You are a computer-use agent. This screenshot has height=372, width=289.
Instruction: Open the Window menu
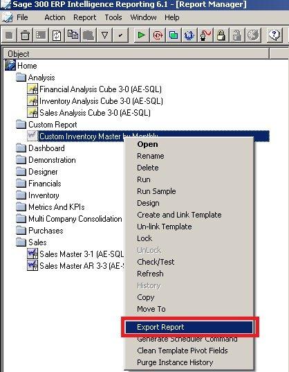(x=143, y=17)
